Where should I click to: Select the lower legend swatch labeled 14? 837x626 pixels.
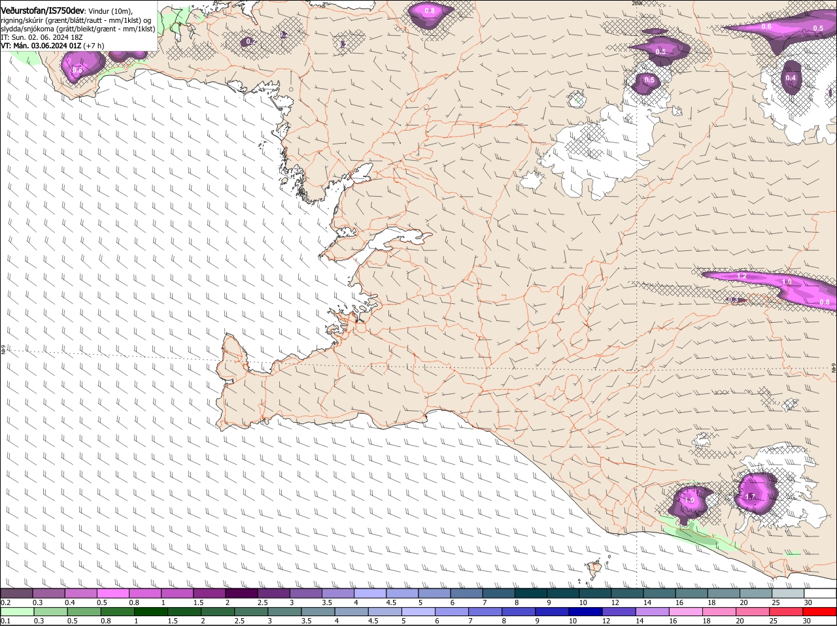point(651,612)
